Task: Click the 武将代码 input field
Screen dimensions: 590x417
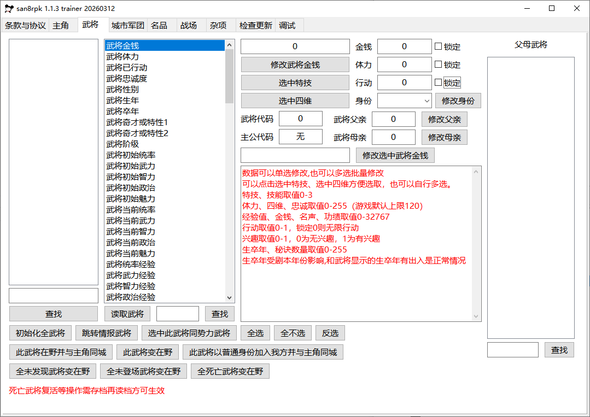Action: [300, 119]
